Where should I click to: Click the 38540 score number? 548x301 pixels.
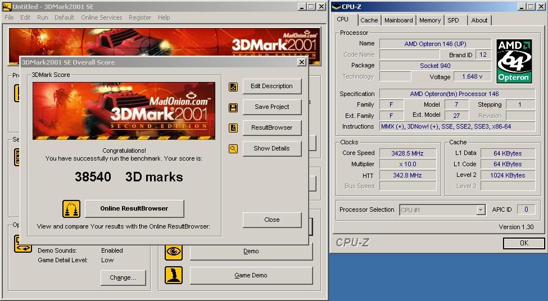tap(93, 177)
